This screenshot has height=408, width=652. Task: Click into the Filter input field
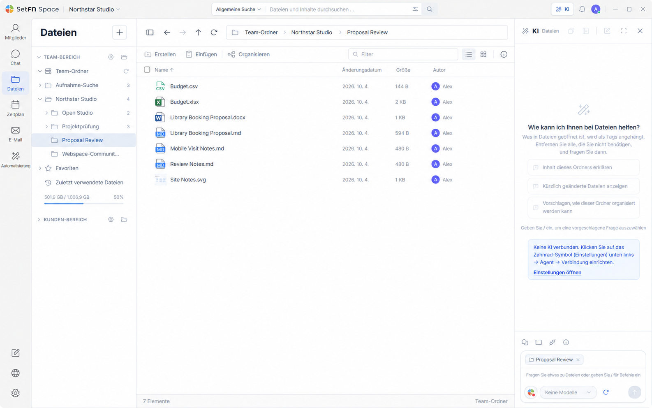point(403,54)
